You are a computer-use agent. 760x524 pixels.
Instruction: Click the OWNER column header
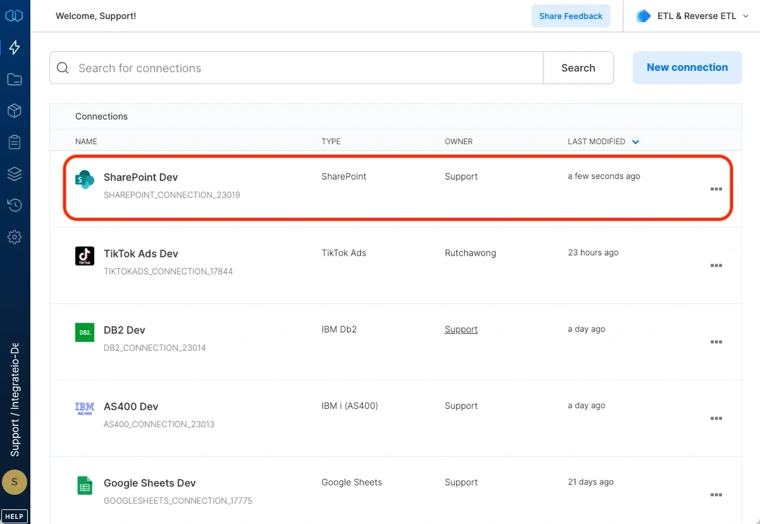pos(459,142)
